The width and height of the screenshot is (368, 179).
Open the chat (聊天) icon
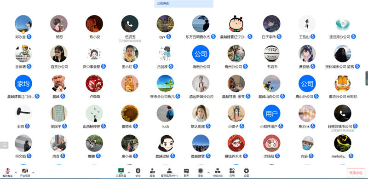[x=186, y=173]
